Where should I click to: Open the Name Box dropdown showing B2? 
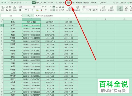22,16
